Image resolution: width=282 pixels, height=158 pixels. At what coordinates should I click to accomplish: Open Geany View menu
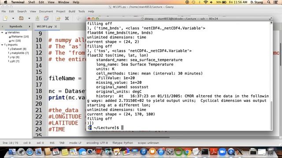pos(33,11)
